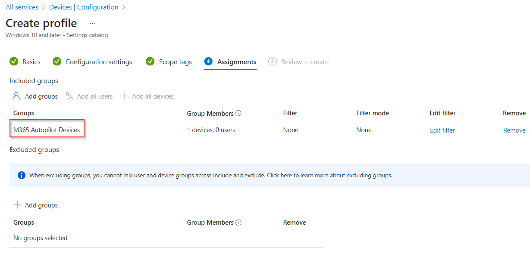Click the included Groups column header
The width and height of the screenshot is (530, 263).
[24, 113]
